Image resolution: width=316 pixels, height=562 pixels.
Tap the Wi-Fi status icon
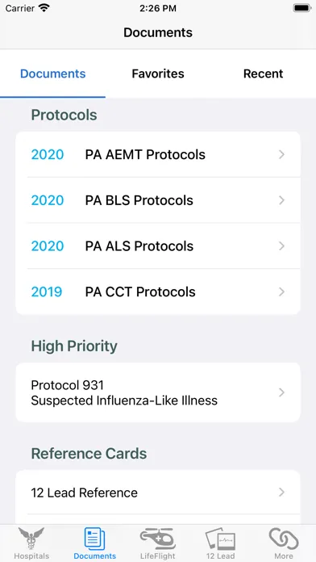tap(44, 8)
